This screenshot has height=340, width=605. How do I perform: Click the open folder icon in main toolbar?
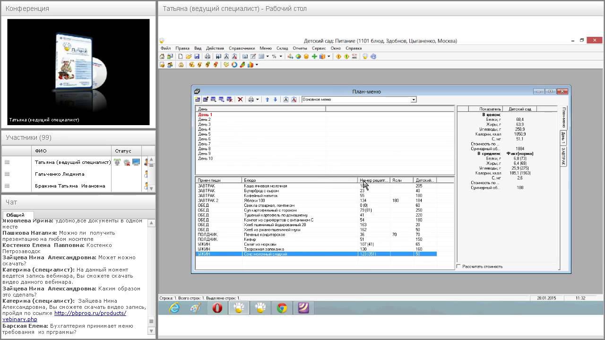click(x=189, y=57)
